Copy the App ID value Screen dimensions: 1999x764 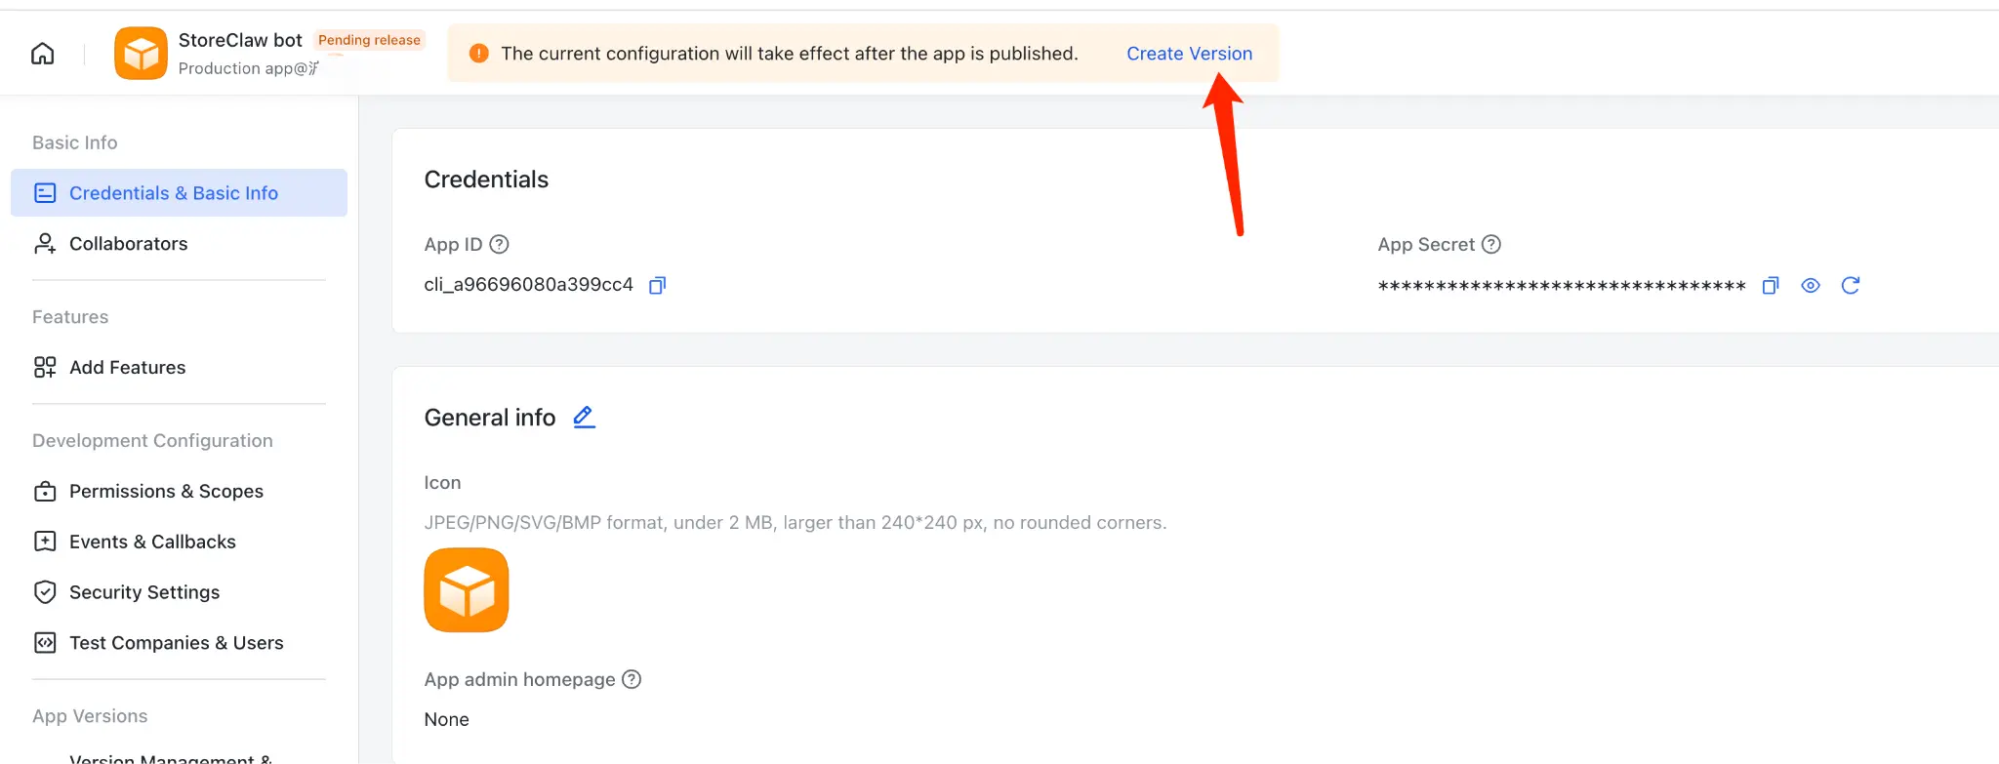tap(658, 285)
